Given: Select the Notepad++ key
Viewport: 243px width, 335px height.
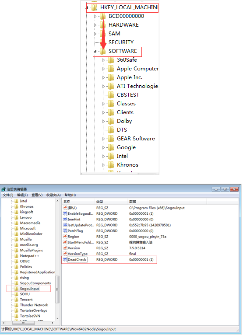Looking at the screenshot, I should [x=29, y=256].
